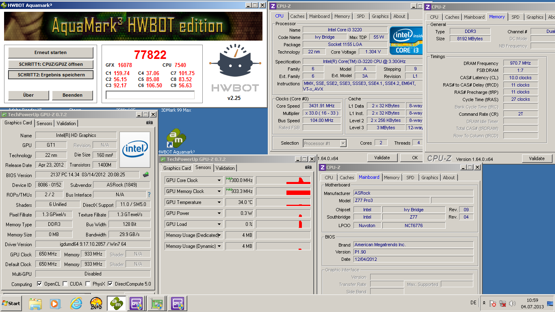Click the GPU Load sensor graph

coord(283,224)
